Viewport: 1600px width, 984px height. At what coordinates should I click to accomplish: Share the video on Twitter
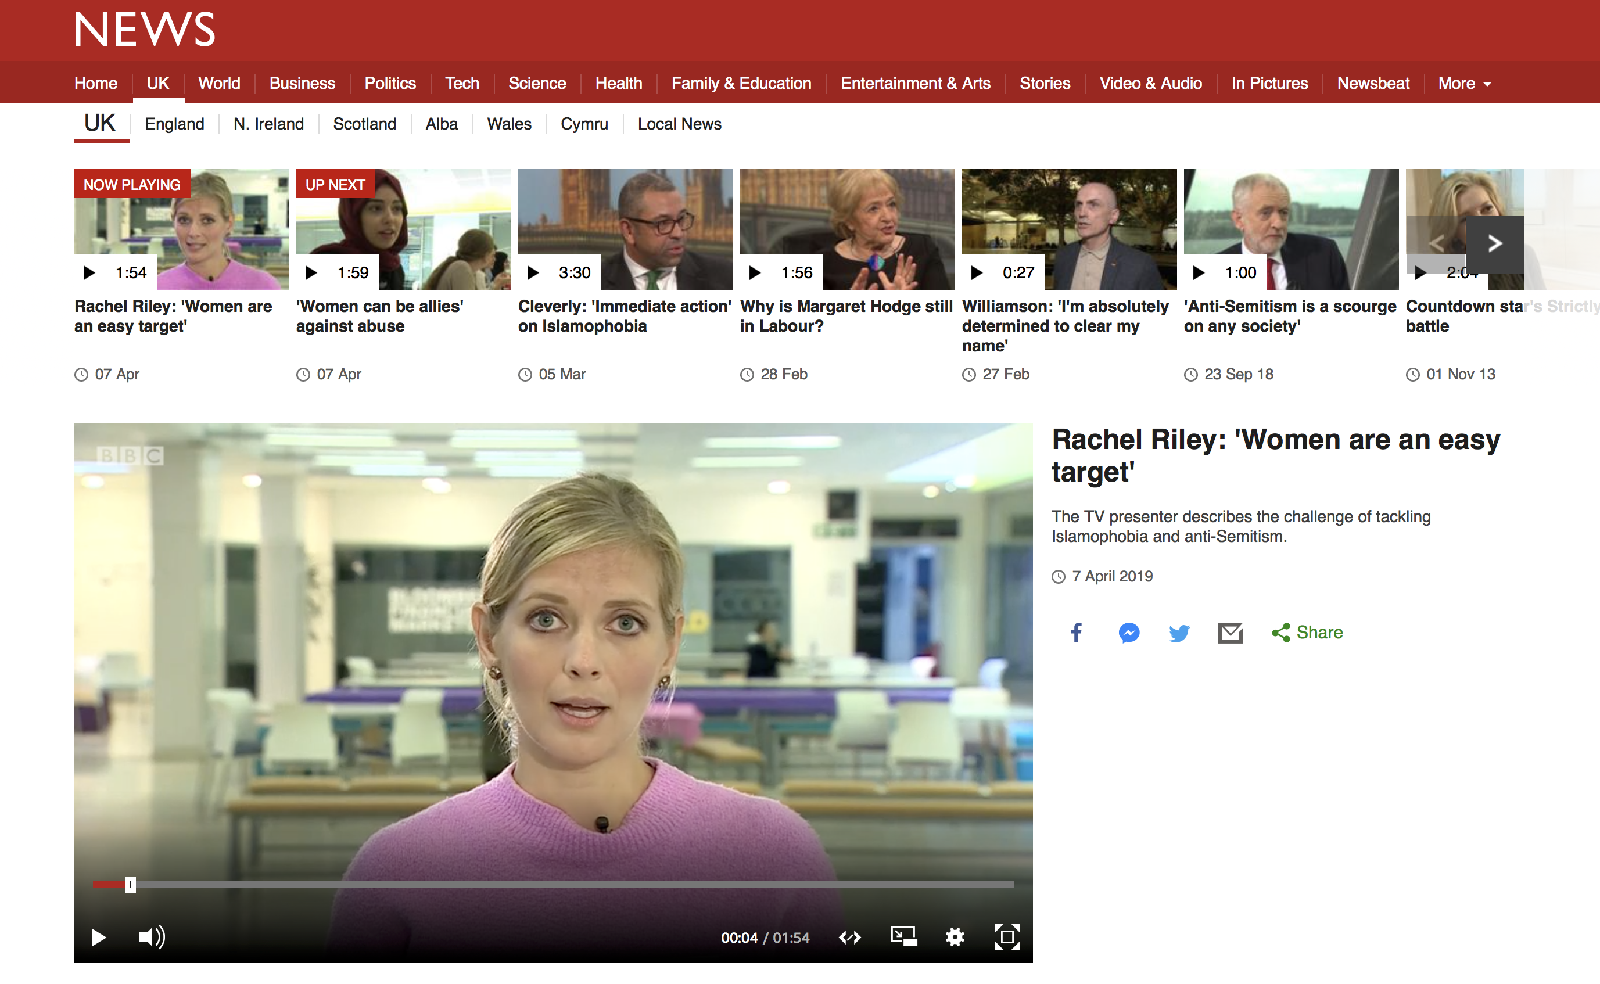1179,633
